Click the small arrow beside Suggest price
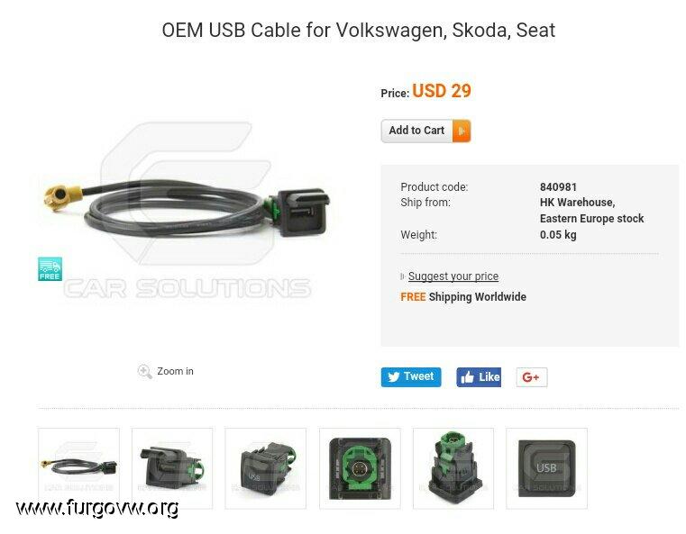This screenshot has height=534, width=686. pyautogui.click(x=403, y=276)
